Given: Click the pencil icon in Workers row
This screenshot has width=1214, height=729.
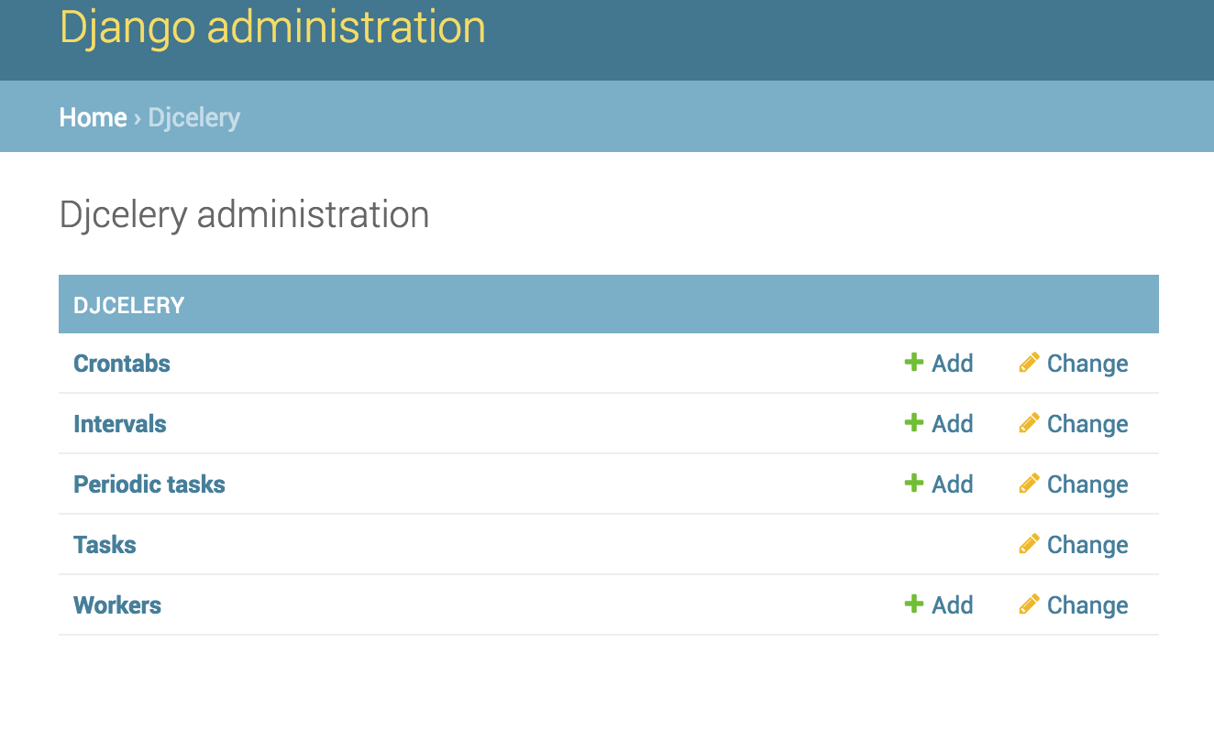Looking at the screenshot, I should click(x=1029, y=604).
